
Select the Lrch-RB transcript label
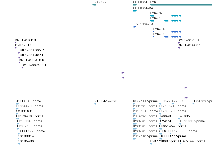click(x=156, y=18)
